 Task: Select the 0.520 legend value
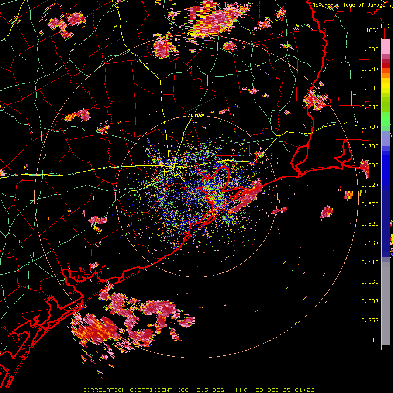370,224
